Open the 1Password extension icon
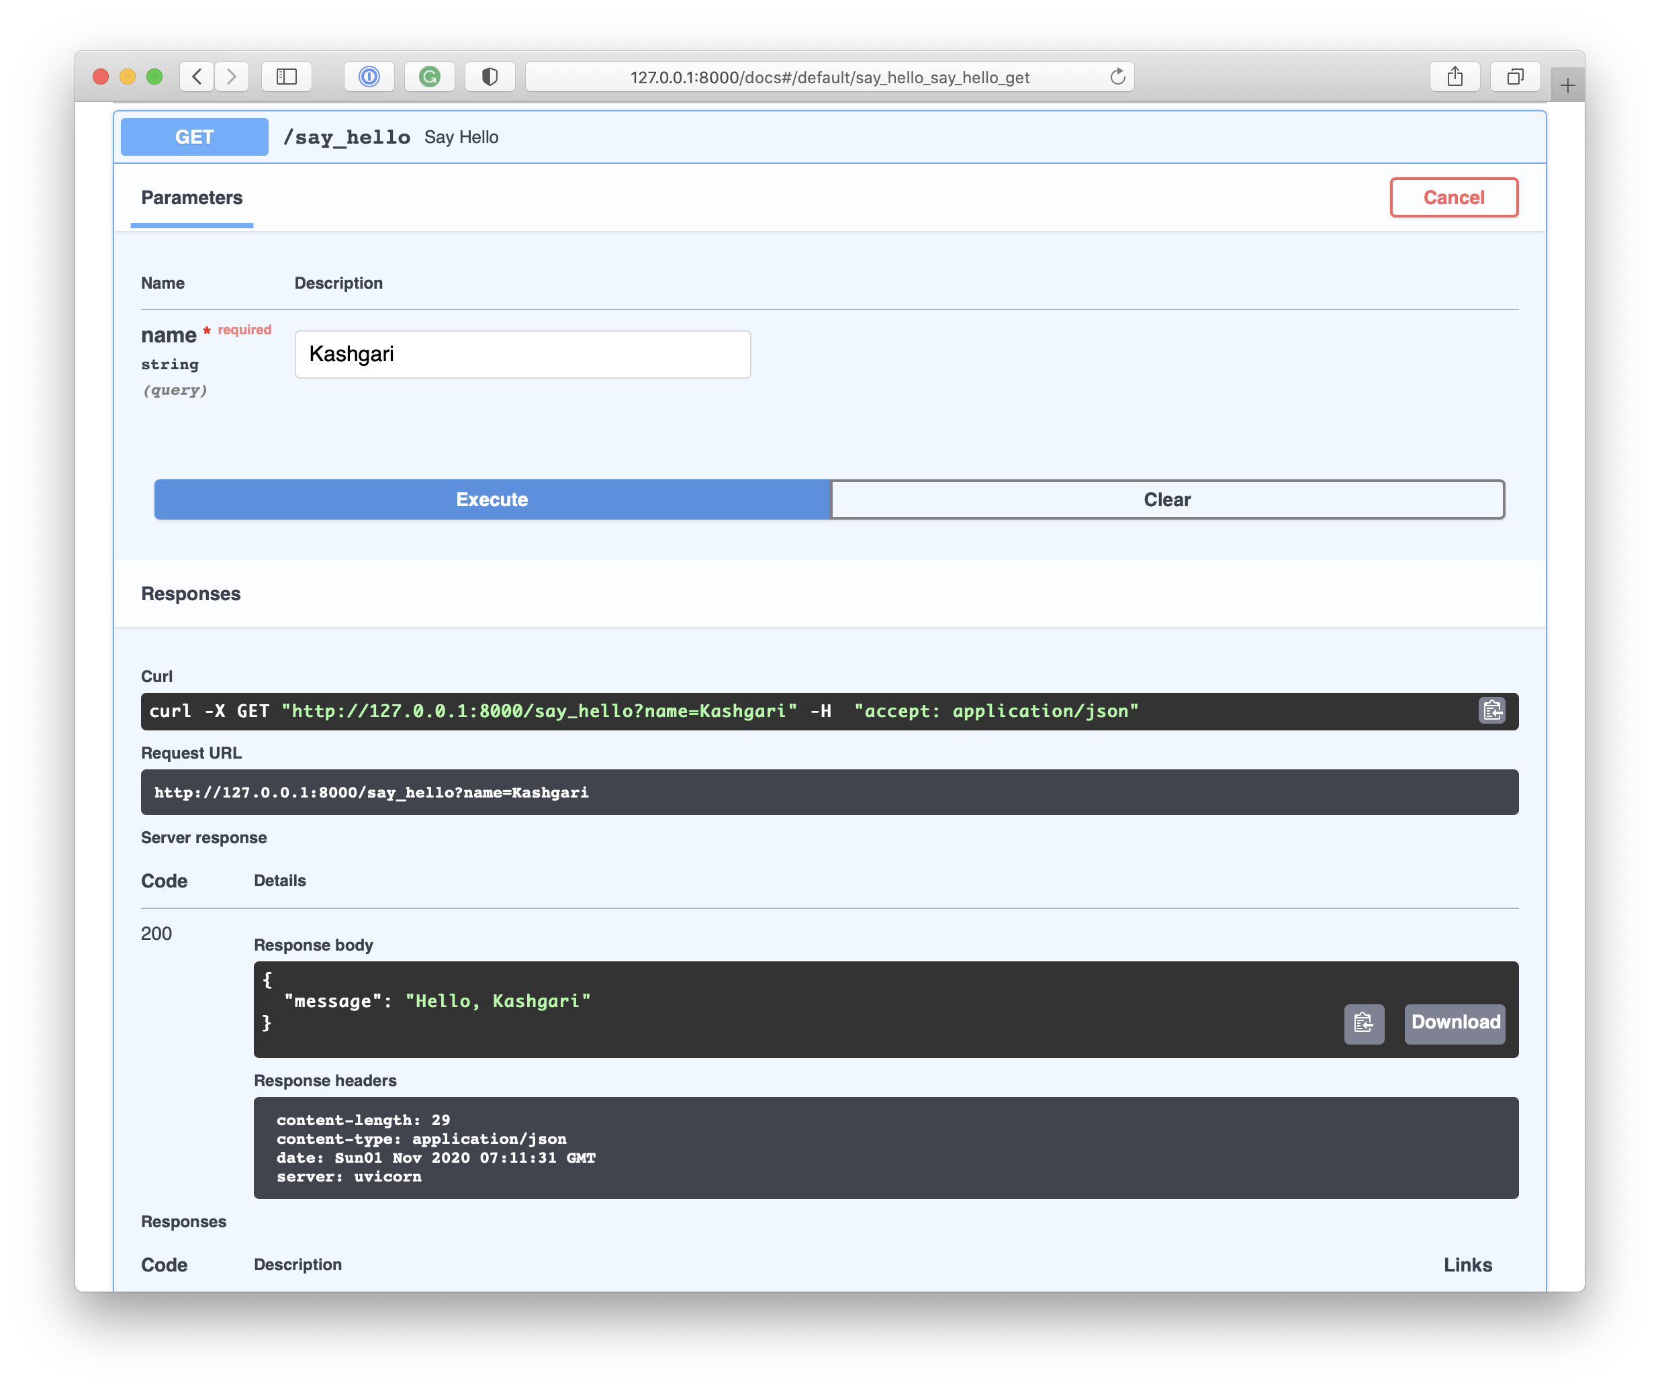Image resolution: width=1660 pixels, height=1391 pixels. (x=369, y=77)
